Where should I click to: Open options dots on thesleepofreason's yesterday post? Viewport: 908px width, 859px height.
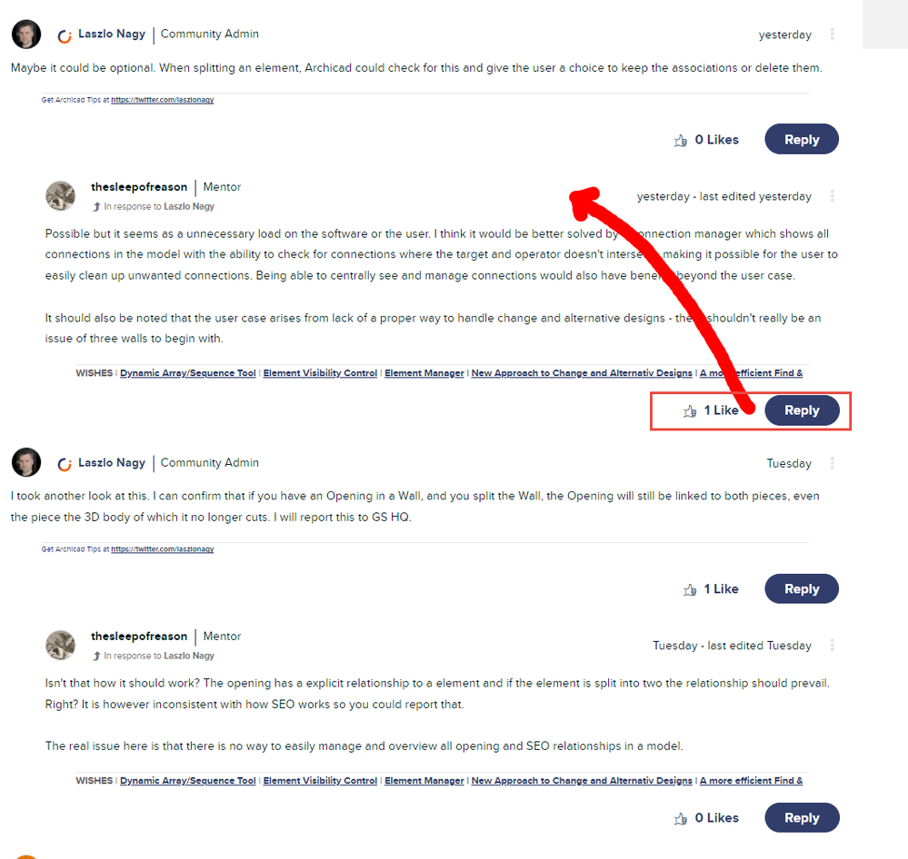click(x=833, y=196)
